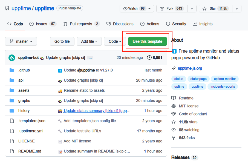This screenshot has height=161, width=248.
Task: Click the Go to file button
Action: pos(62,41)
